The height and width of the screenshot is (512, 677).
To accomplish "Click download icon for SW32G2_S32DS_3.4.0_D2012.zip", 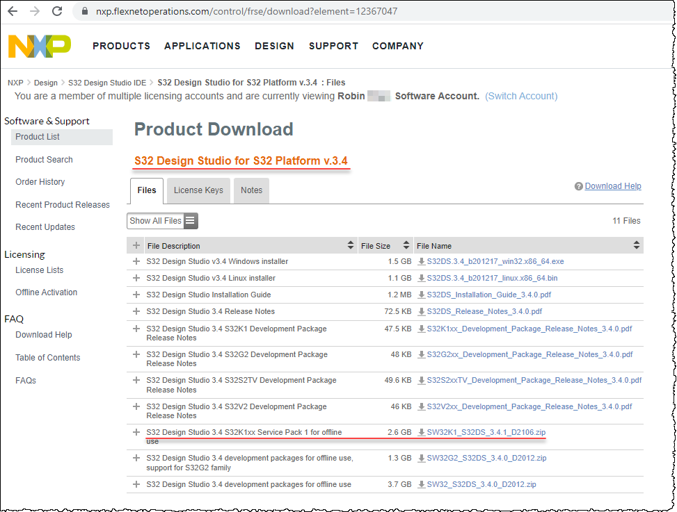I will tap(422, 458).
